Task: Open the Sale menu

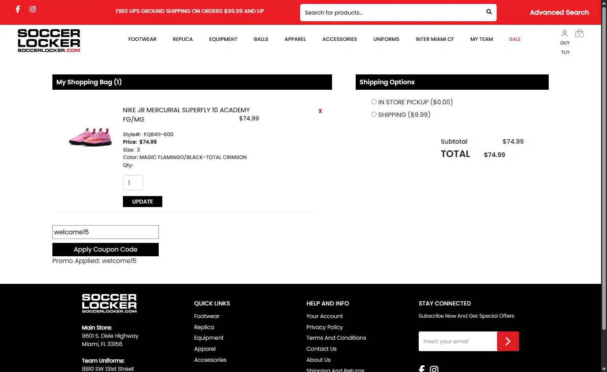Action: point(515,39)
